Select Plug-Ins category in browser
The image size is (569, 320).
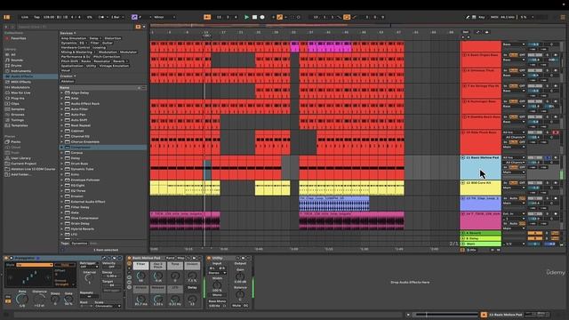coord(18,98)
